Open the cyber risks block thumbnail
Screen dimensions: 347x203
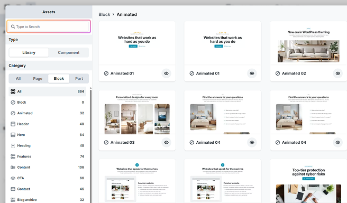click(x=308, y=181)
